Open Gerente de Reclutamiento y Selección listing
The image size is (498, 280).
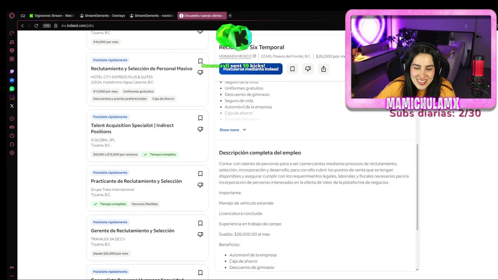(133, 231)
